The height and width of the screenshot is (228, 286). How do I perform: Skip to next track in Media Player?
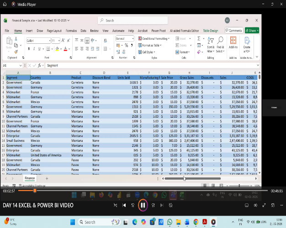tap(162, 205)
